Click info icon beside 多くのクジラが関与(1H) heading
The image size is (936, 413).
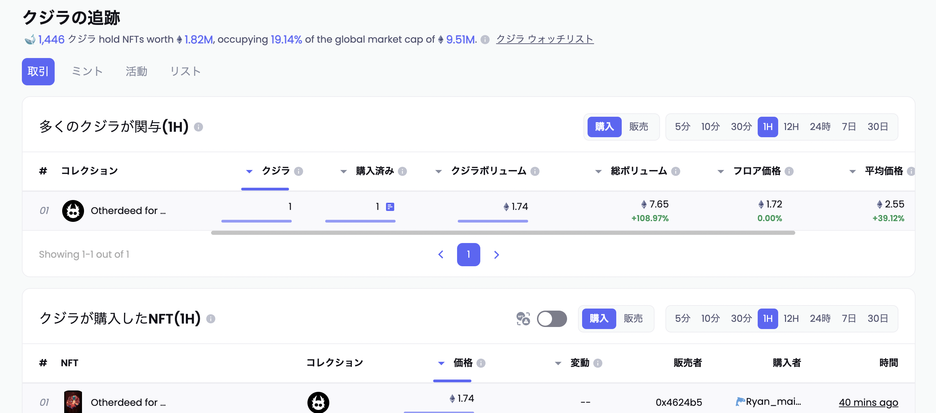point(198,127)
